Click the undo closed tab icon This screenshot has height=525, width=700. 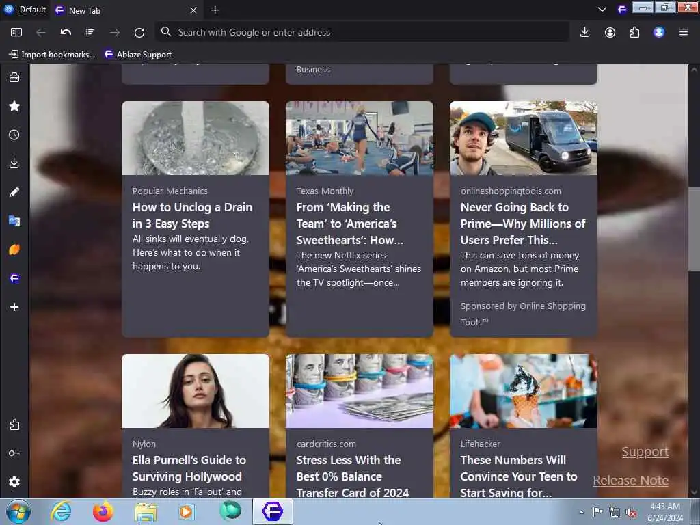pyautogui.click(x=66, y=32)
